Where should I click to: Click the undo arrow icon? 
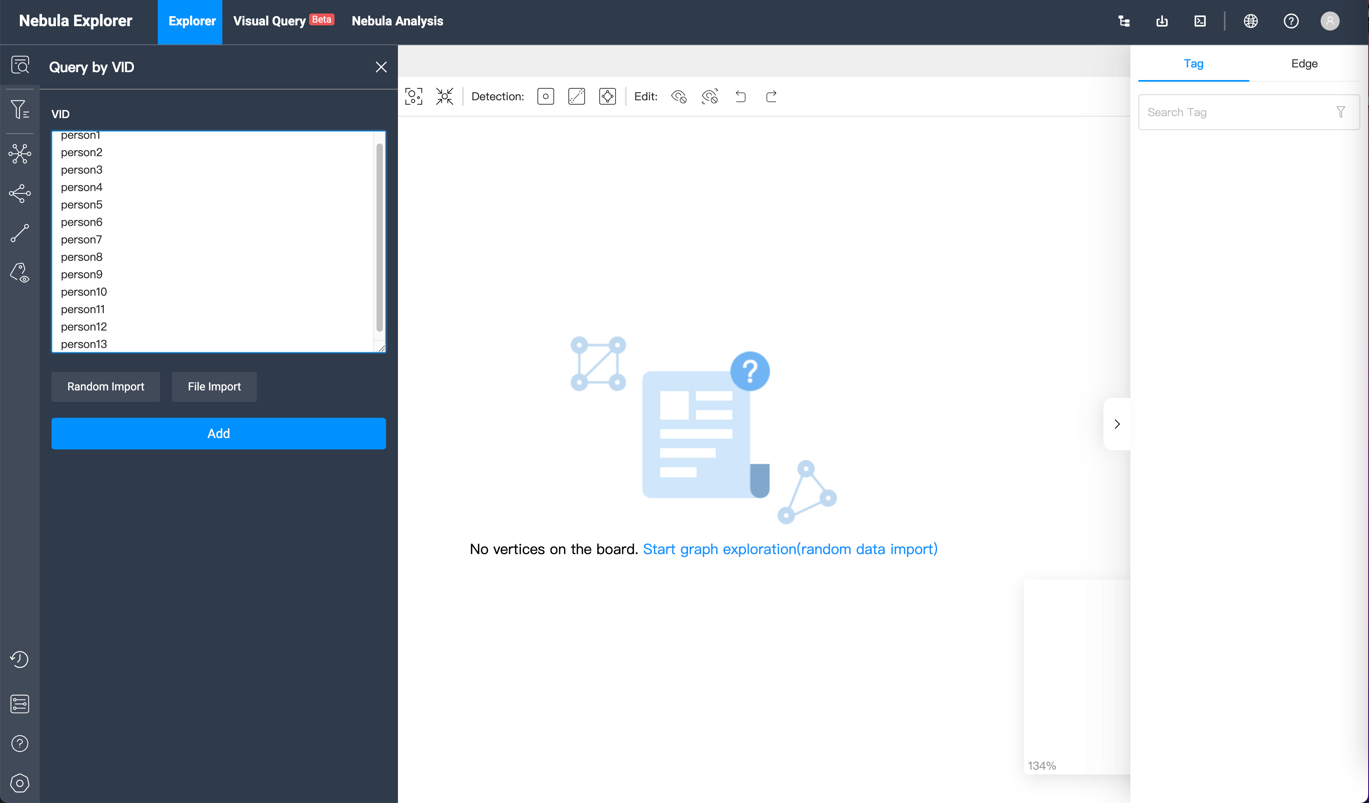pyautogui.click(x=740, y=97)
